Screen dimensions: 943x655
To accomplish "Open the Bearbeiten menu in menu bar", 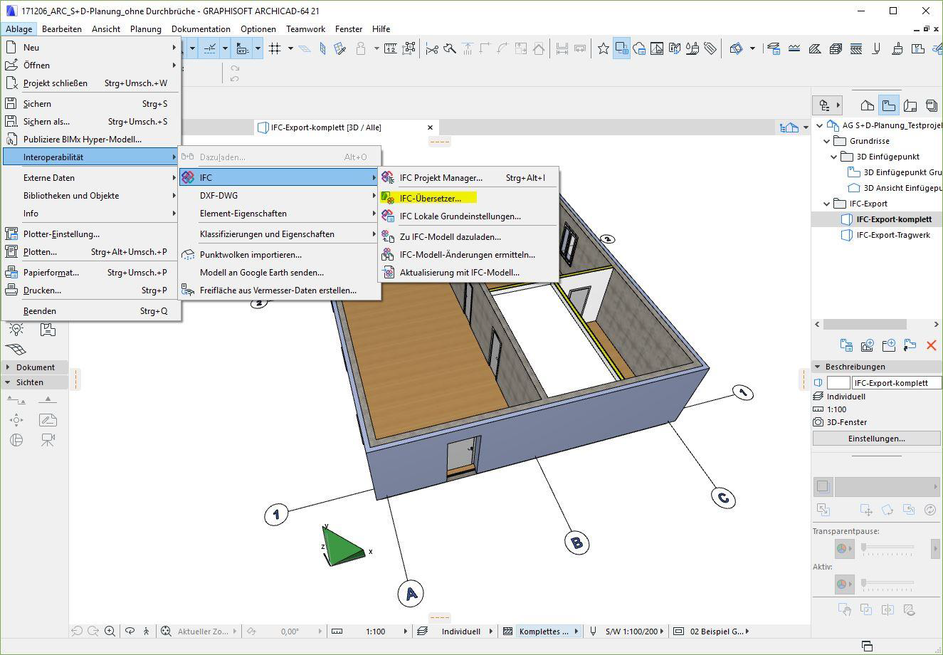I will tap(62, 29).
